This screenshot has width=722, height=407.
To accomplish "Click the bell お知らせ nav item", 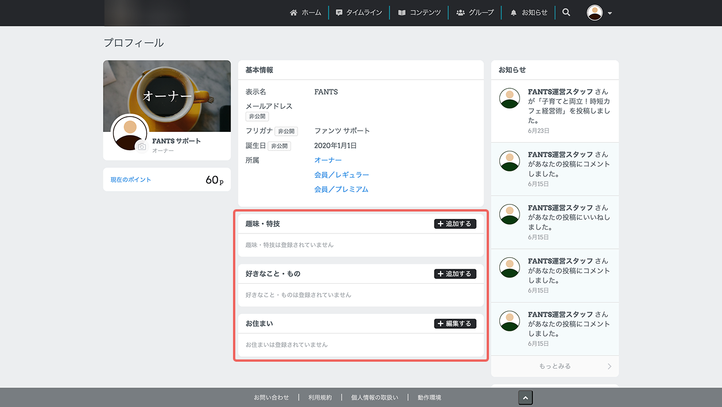I will pyautogui.click(x=529, y=13).
